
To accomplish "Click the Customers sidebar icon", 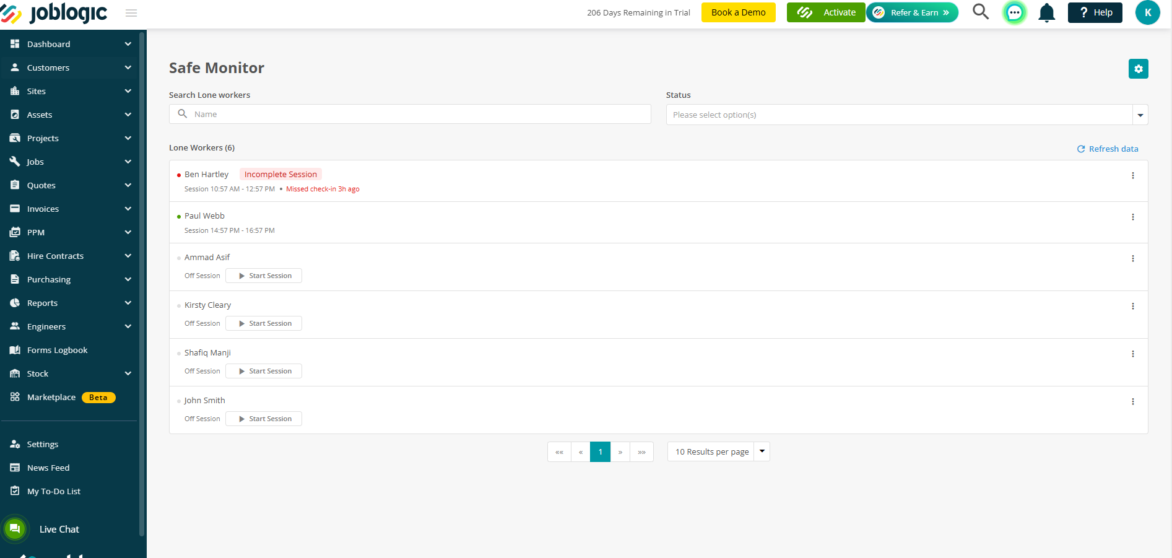I will pyautogui.click(x=15, y=68).
